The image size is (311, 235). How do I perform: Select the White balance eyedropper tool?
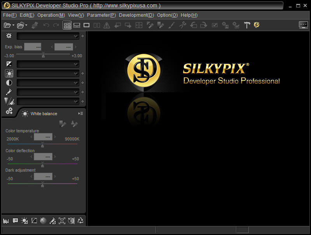(x=62, y=124)
